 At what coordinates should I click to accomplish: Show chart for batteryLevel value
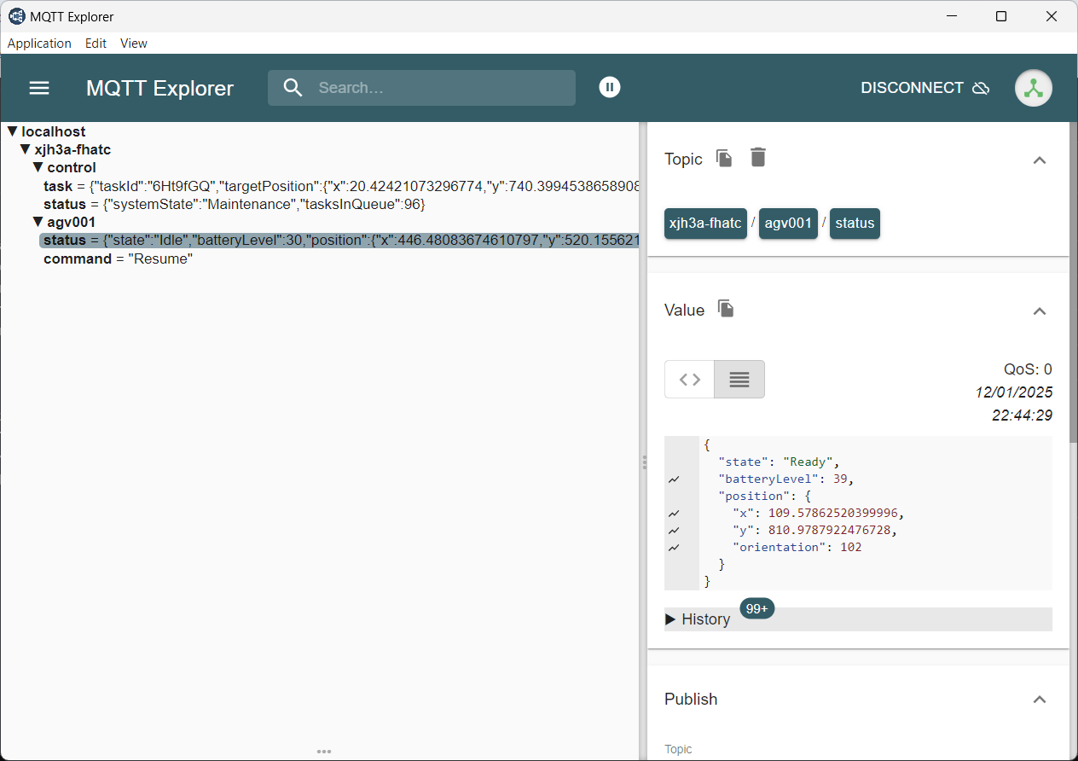click(675, 479)
